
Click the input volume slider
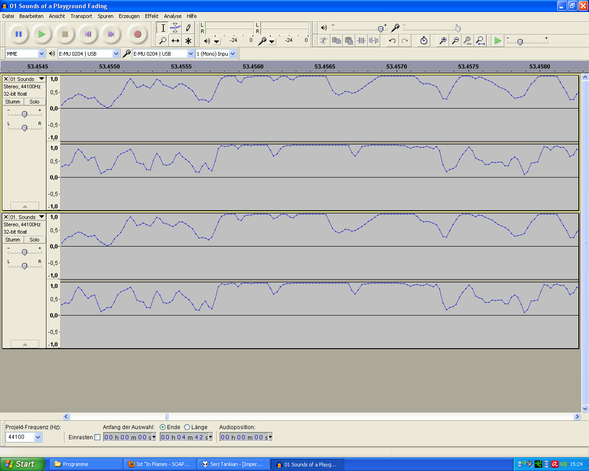431,29
